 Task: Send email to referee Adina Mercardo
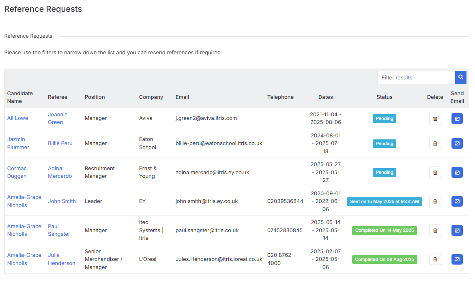coord(457,173)
